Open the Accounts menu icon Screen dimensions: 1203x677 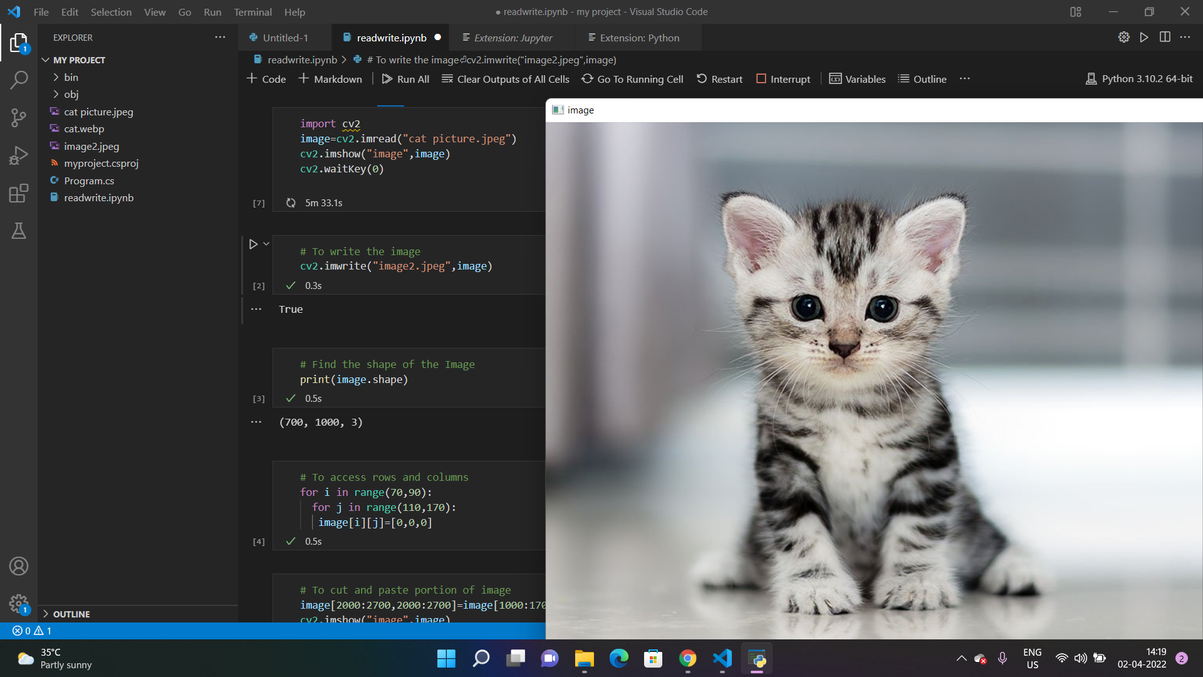point(19,566)
